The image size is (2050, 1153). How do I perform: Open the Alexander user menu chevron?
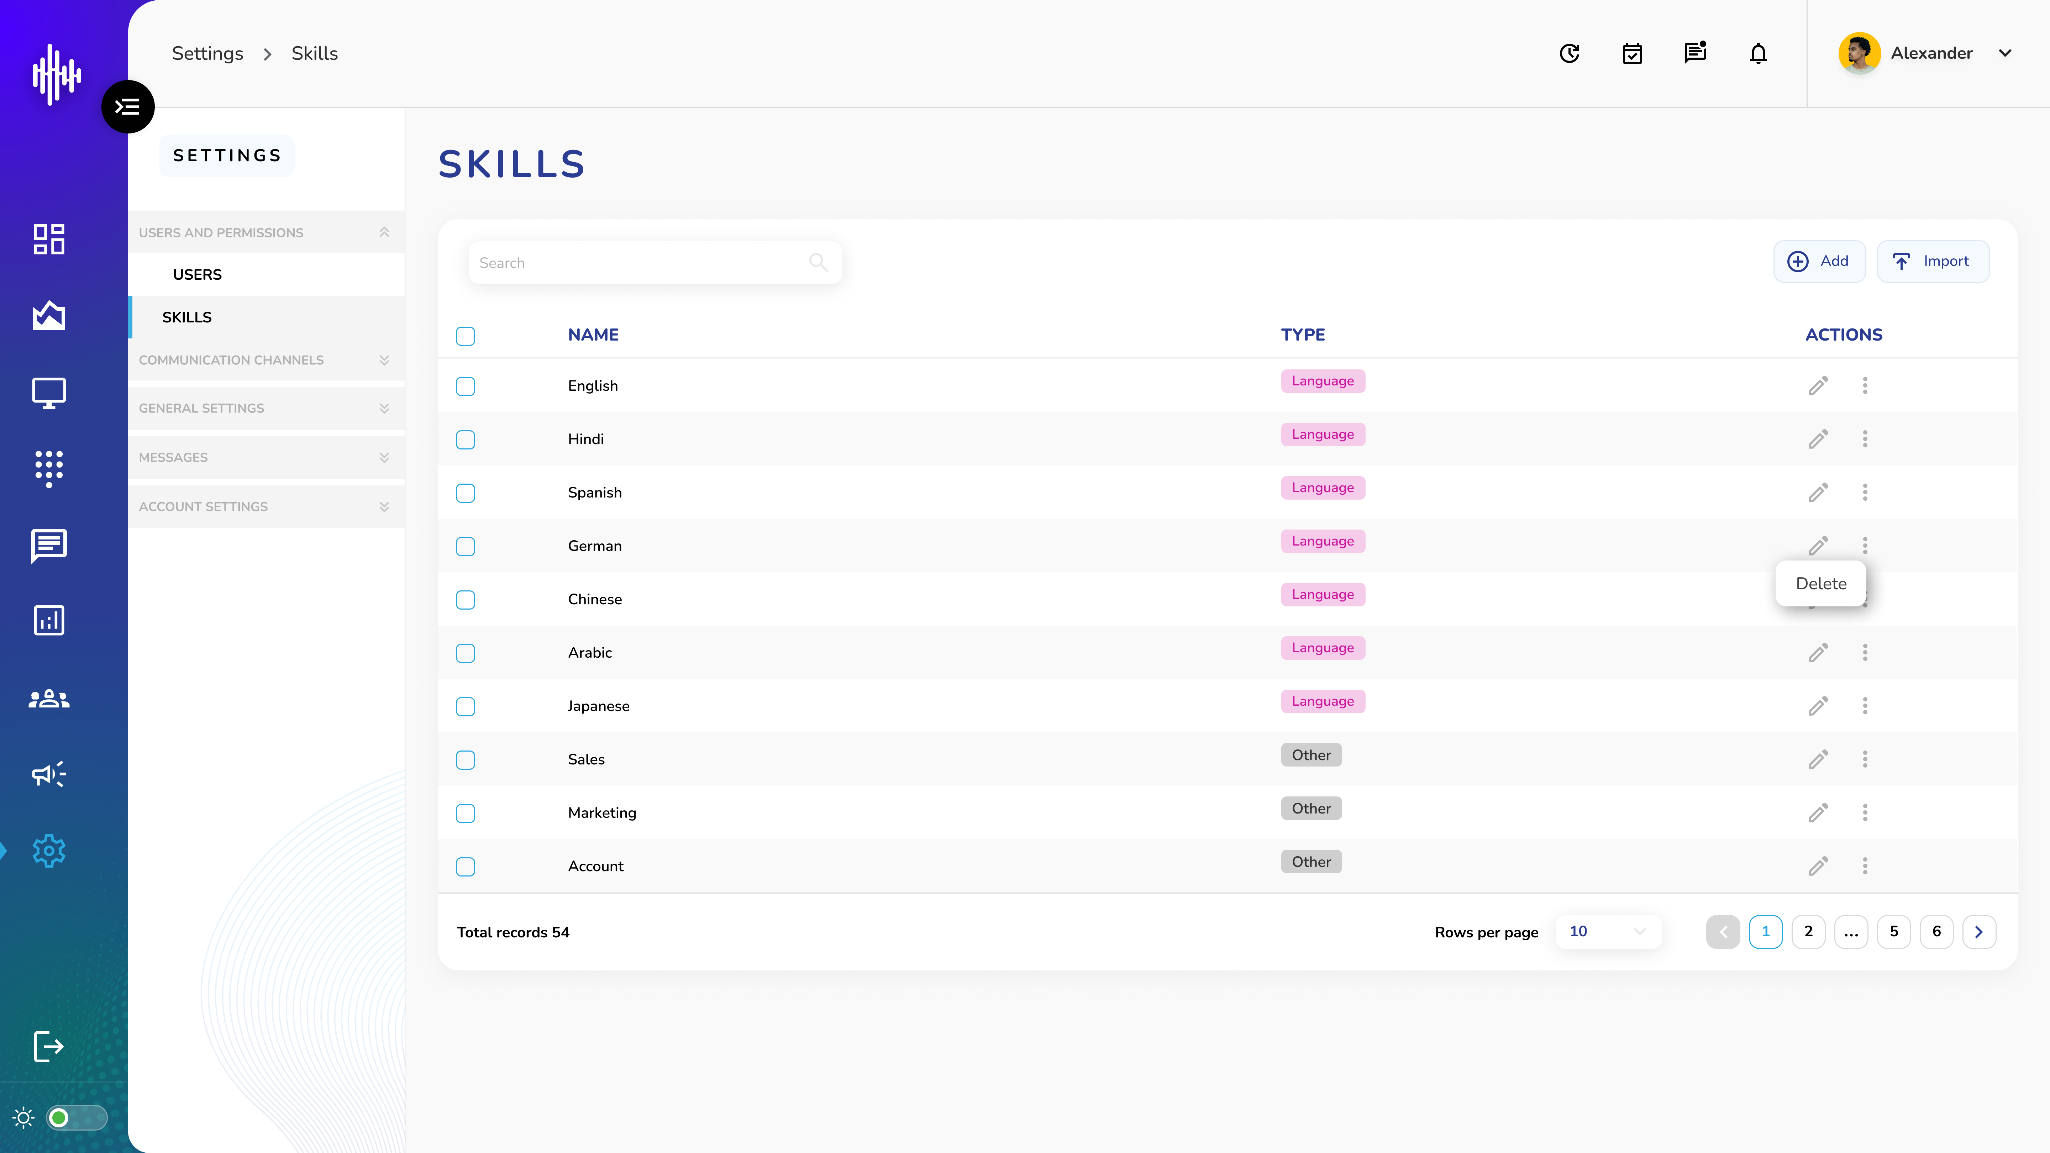point(2005,53)
